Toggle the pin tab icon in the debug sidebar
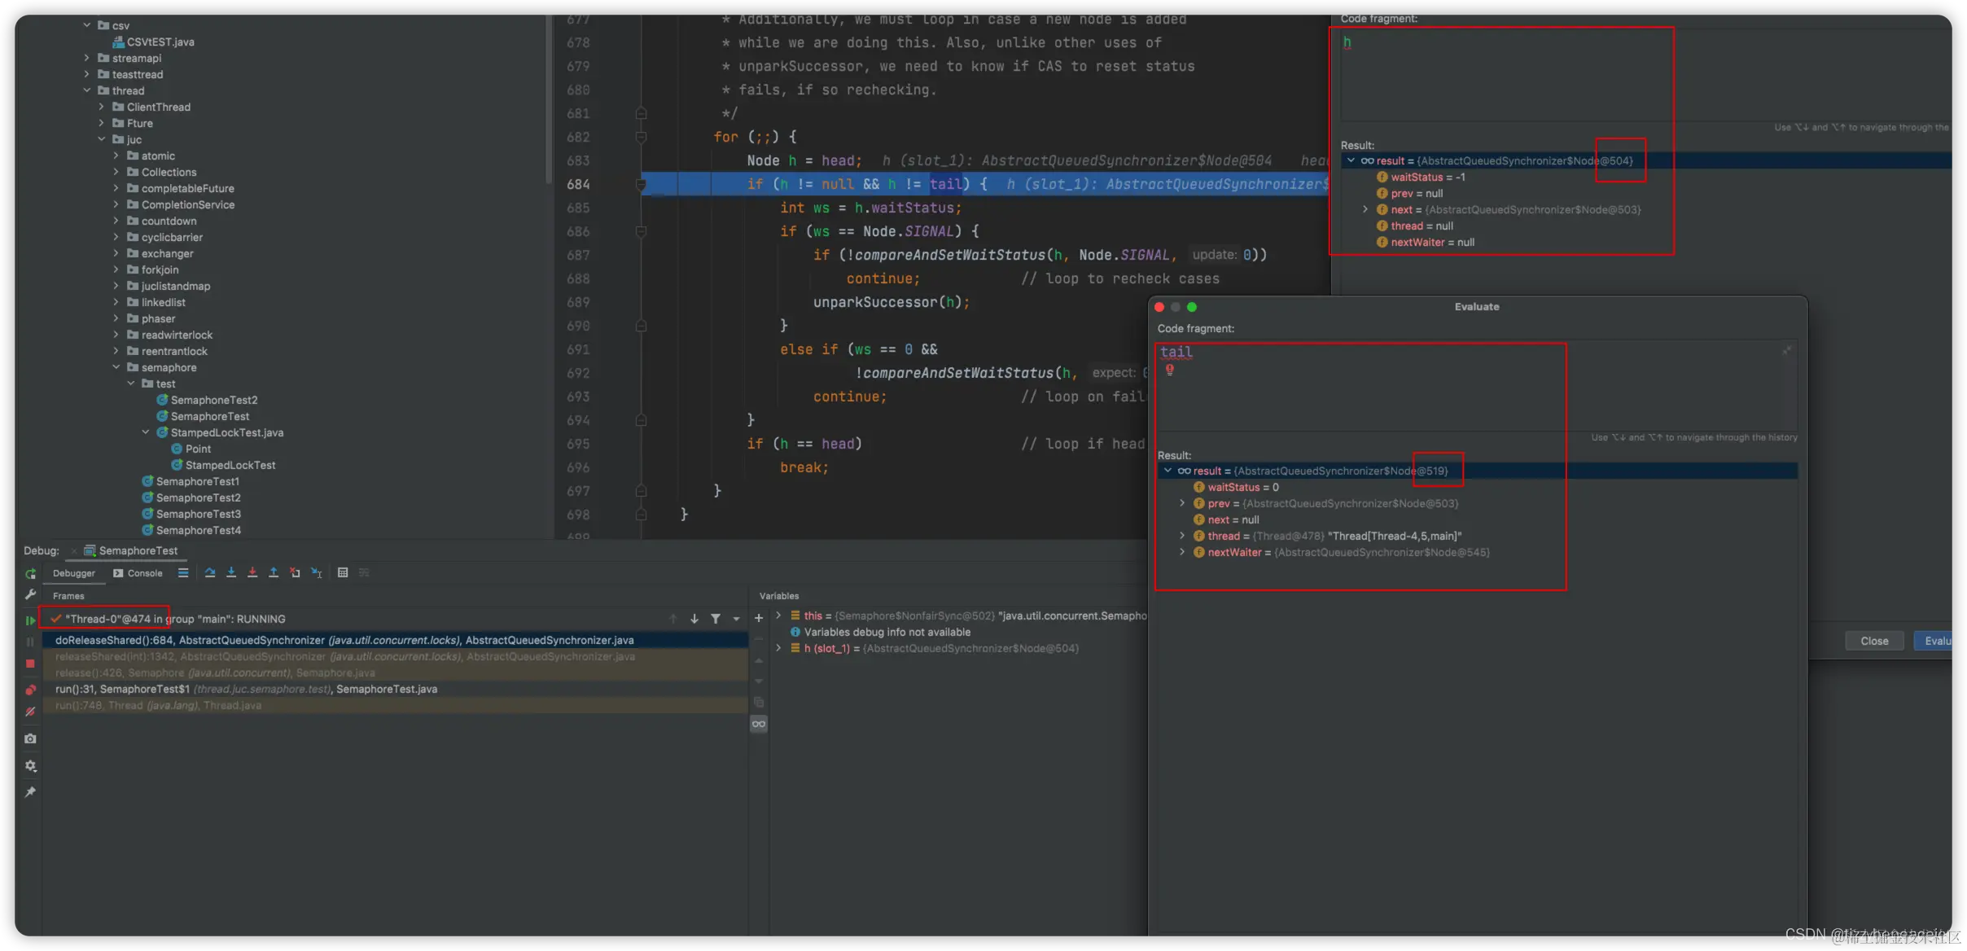This screenshot has width=1967, height=951. tap(30, 792)
